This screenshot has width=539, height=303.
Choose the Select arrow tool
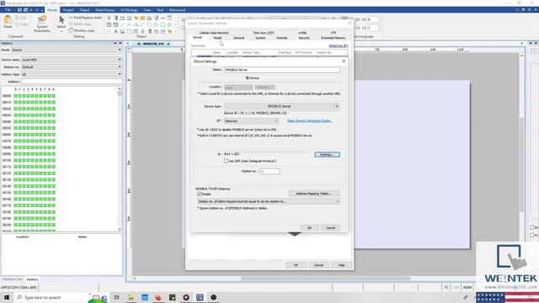tap(61, 22)
